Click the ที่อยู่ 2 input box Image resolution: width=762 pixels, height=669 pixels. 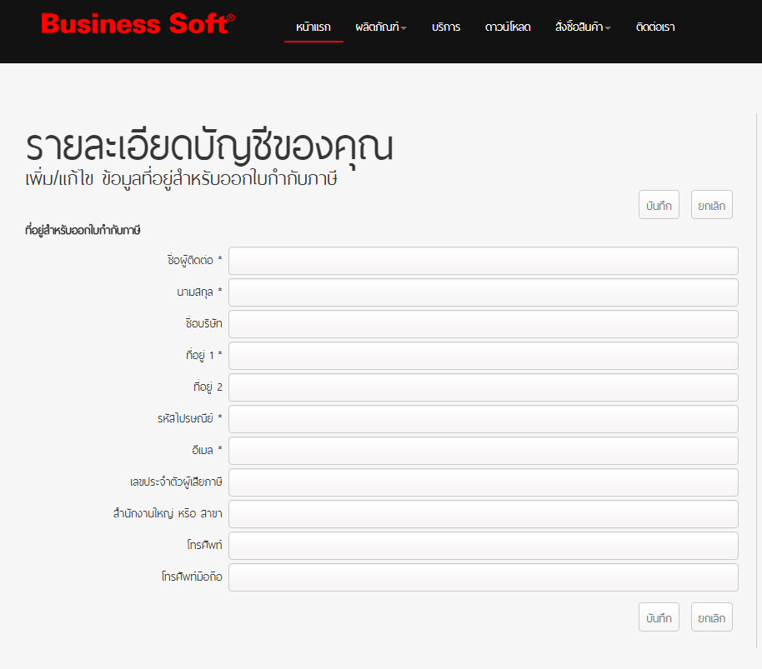click(483, 387)
